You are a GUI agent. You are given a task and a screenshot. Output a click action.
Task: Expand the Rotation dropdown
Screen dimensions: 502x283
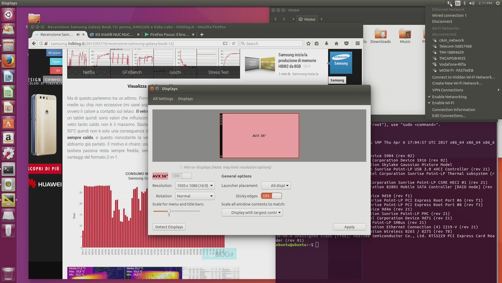click(x=195, y=196)
